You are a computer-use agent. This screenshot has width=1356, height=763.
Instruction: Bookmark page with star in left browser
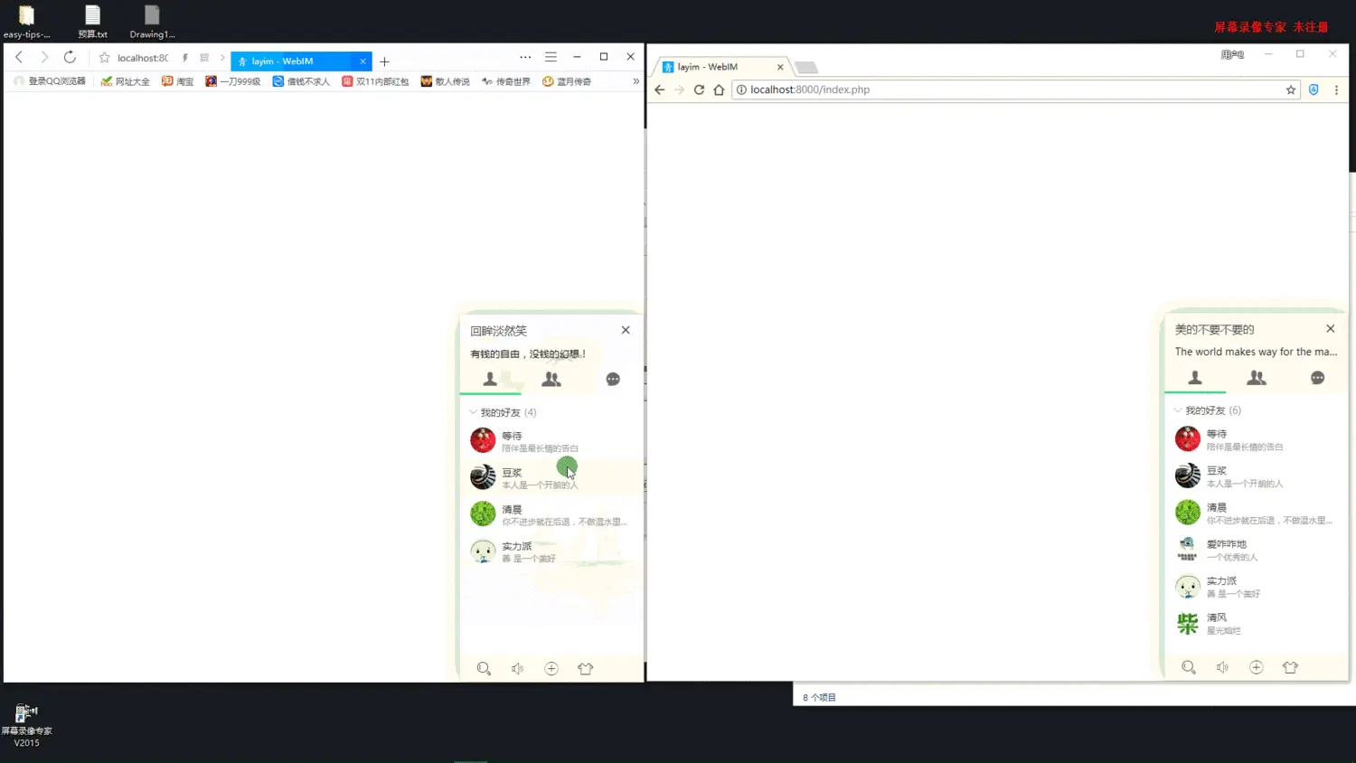point(104,58)
